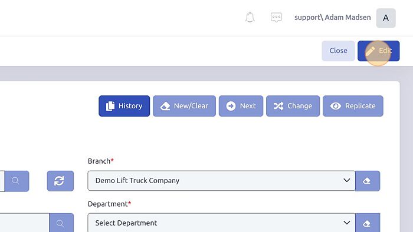The height and width of the screenshot is (232, 413).
Task: Open the History button
Action: (124, 106)
